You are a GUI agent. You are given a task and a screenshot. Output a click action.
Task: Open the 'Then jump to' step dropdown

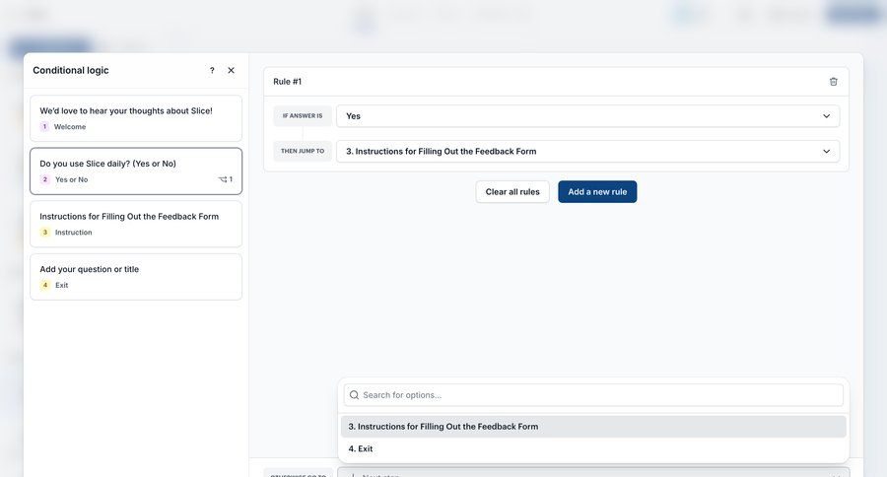(x=587, y=151)
